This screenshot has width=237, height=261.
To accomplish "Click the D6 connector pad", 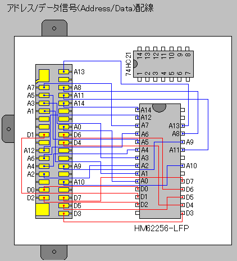I will coord(63,134).
